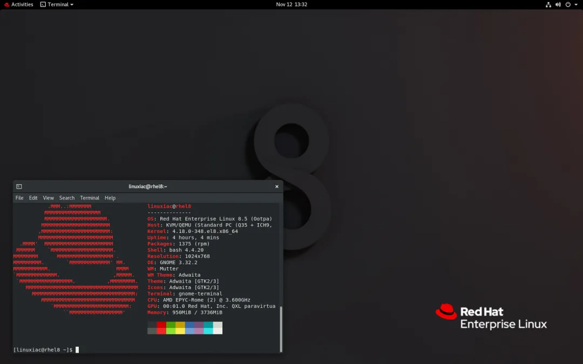Click the Kernel value '4.18.0-348.el8.x86_64'
The height and width of the screenshot is (364, 583).
[x=205, y=231]
